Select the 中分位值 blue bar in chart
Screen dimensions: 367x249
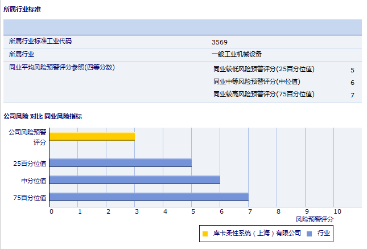coord(135,180)
